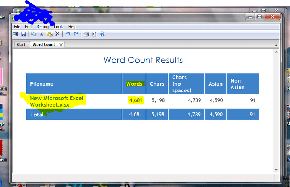
Task: Open the File menu
Action: click(17, 26)
